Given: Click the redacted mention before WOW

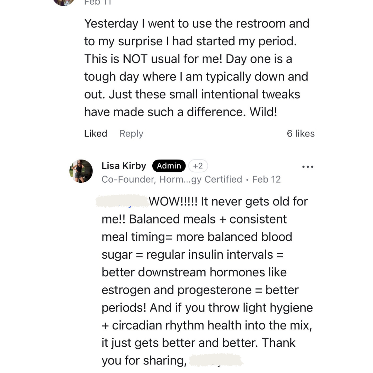Looking at the screenshot, I should [122, 201].
